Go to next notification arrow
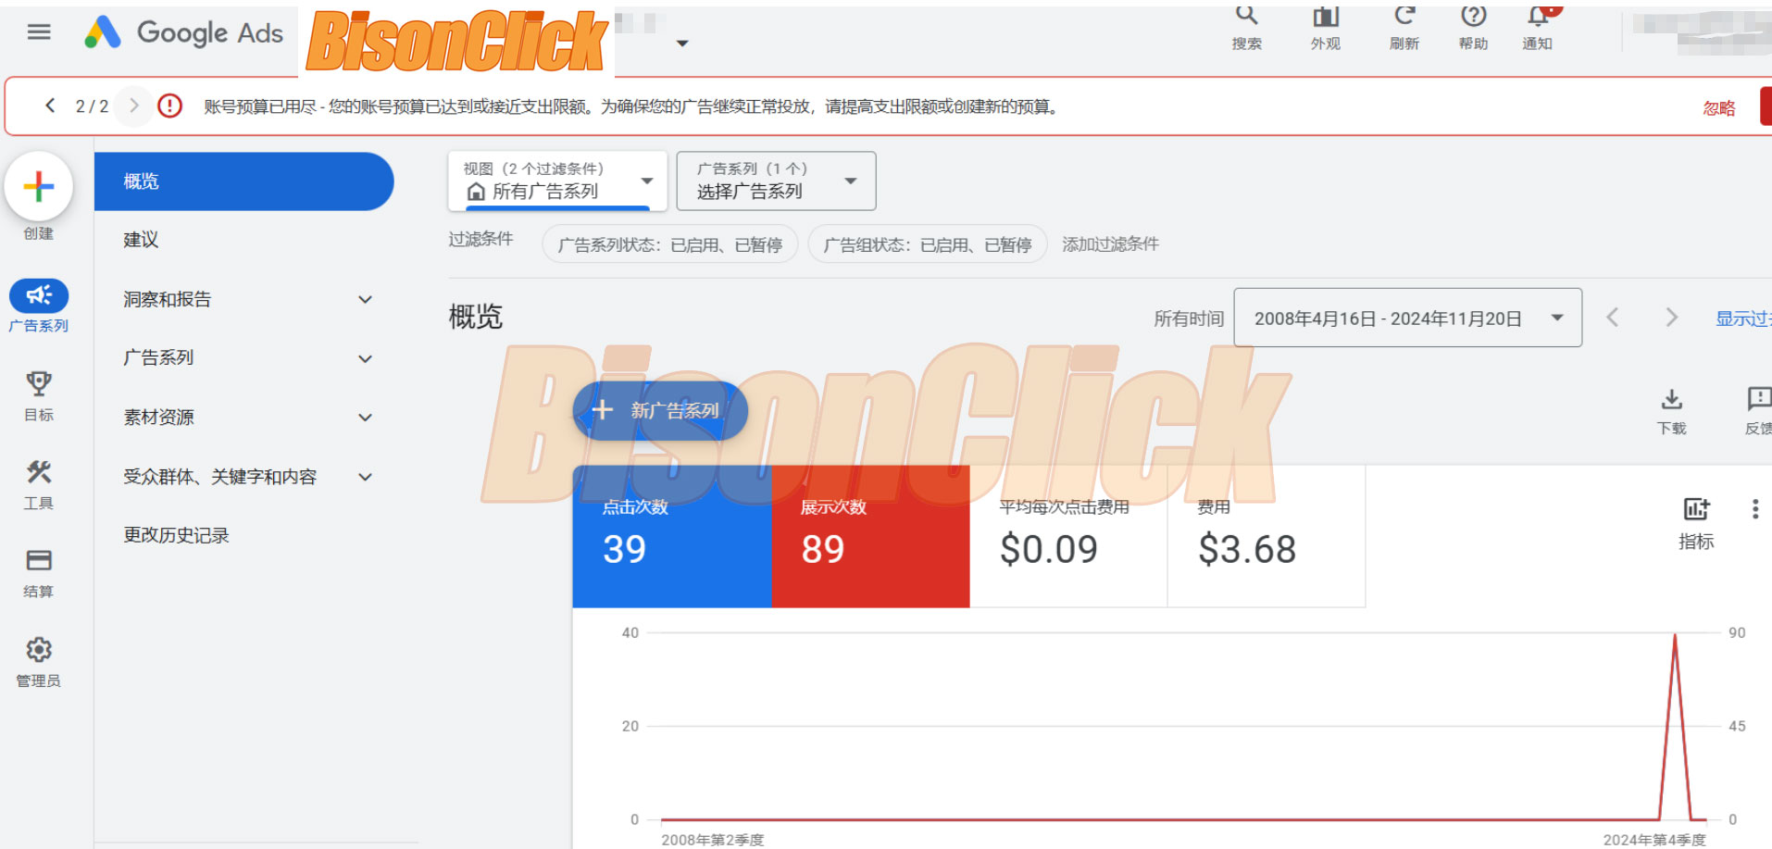This screenshot has width=1772, height=849. point(134,106)
